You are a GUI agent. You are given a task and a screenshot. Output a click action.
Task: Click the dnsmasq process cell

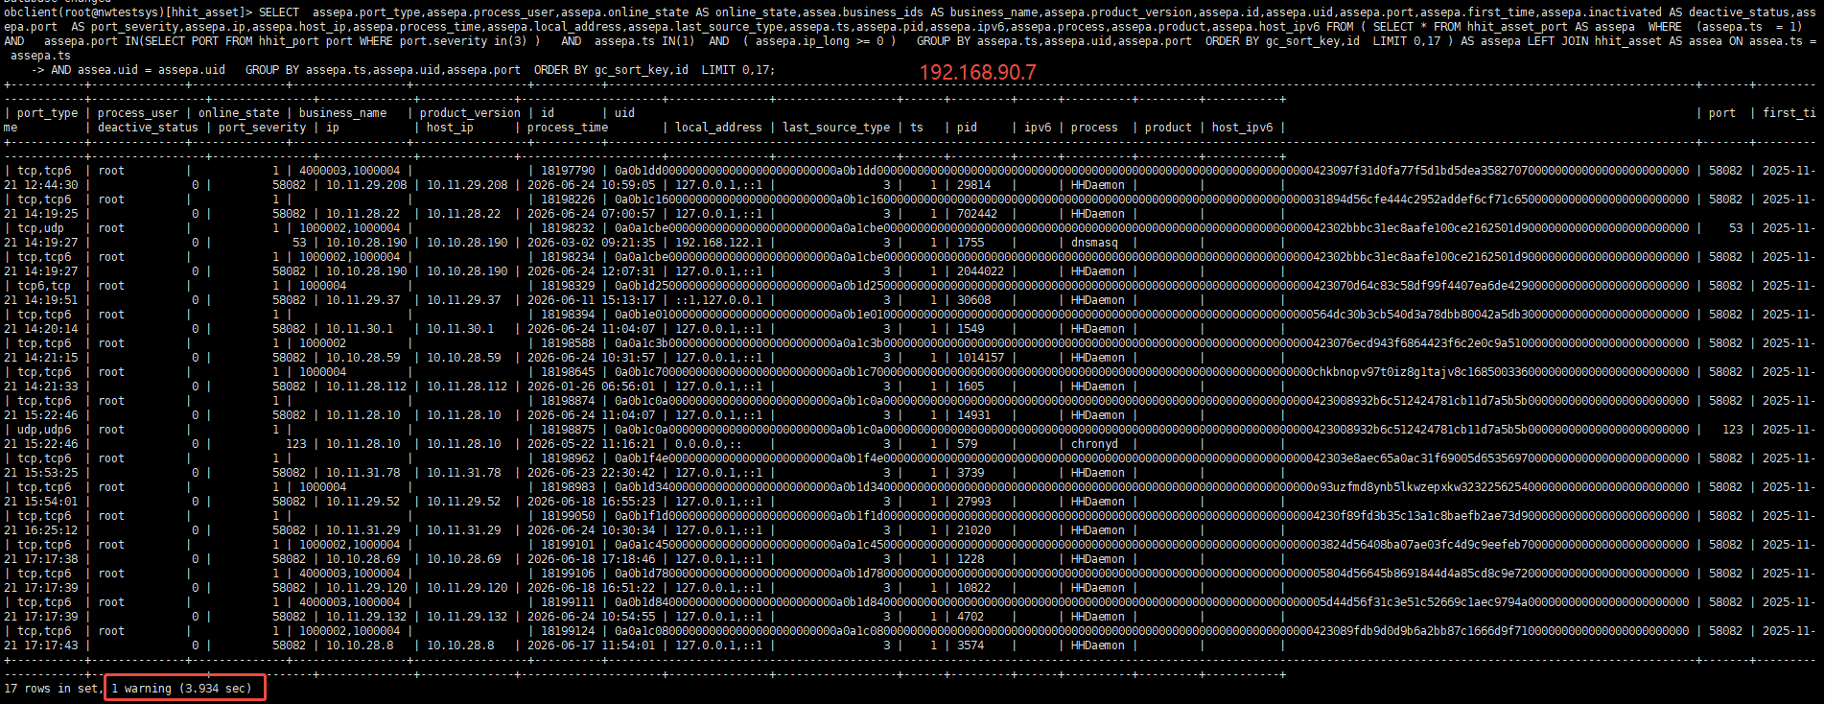tap(1094, 243)
